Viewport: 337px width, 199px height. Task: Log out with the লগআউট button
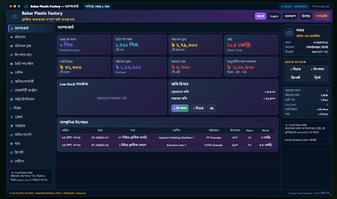(x=322, y=16)
